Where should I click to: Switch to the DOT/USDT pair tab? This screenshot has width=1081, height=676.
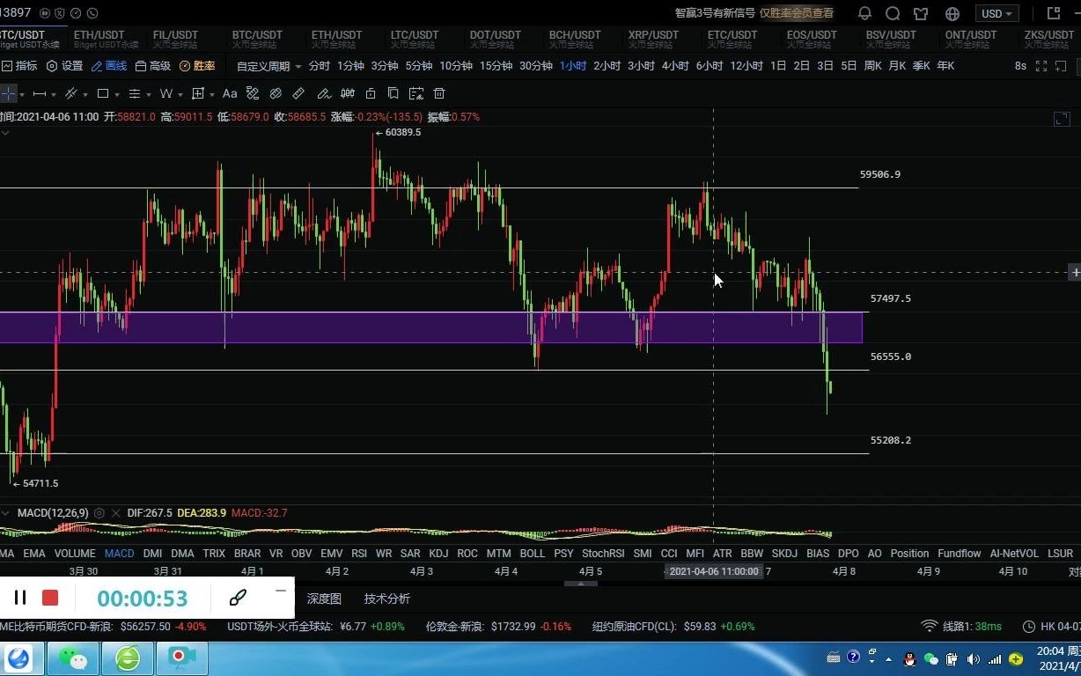tap(495, 40)
